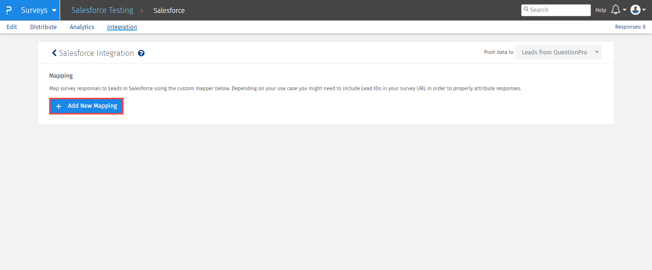Switch to the Integration tab
652x270 pixels.
[122, 27]
